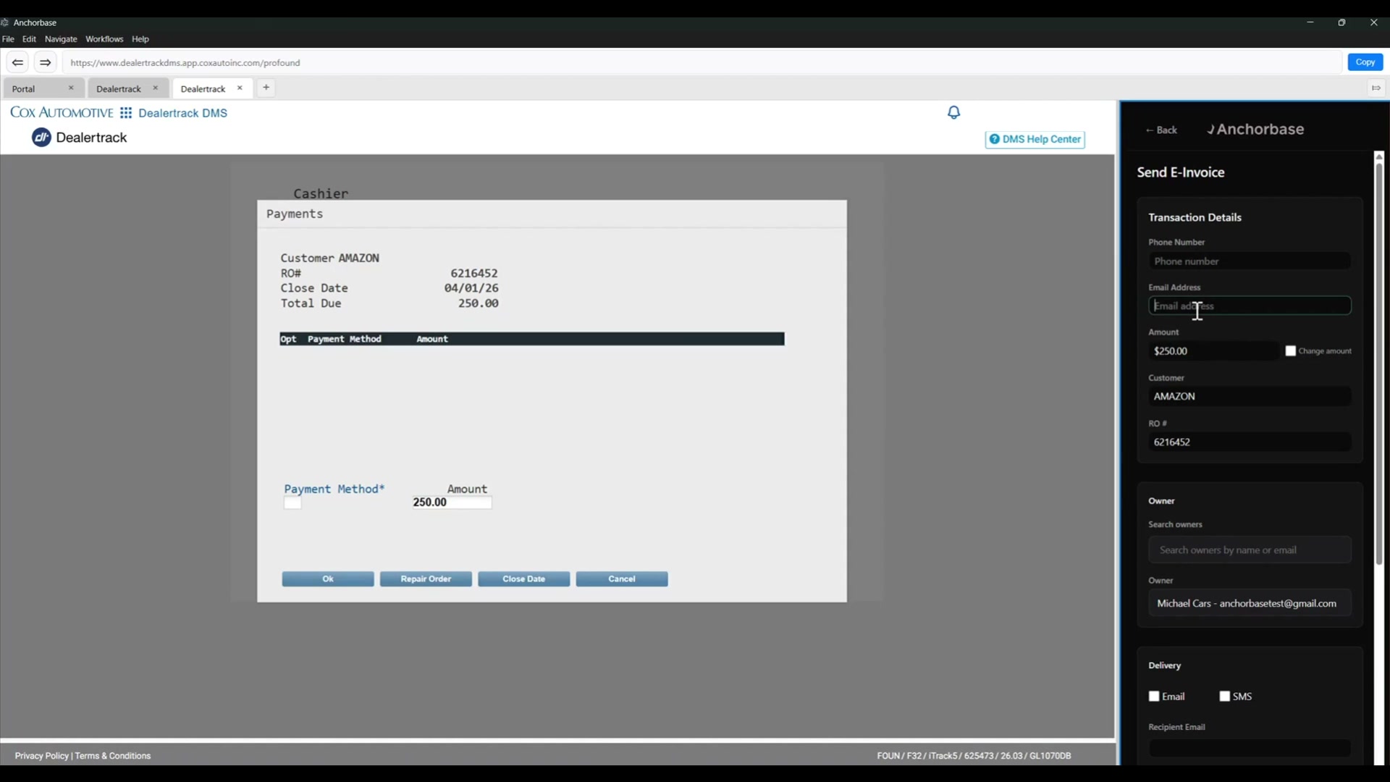1390x782 pixels.
Task: Open the Cox Automotive apps grid icon
Action: [126, 113]
